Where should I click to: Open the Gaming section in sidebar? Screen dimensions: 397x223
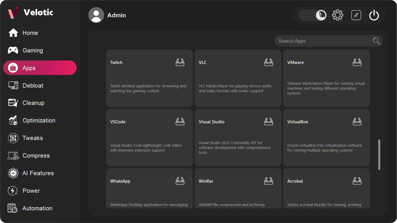tap(33, 50)
